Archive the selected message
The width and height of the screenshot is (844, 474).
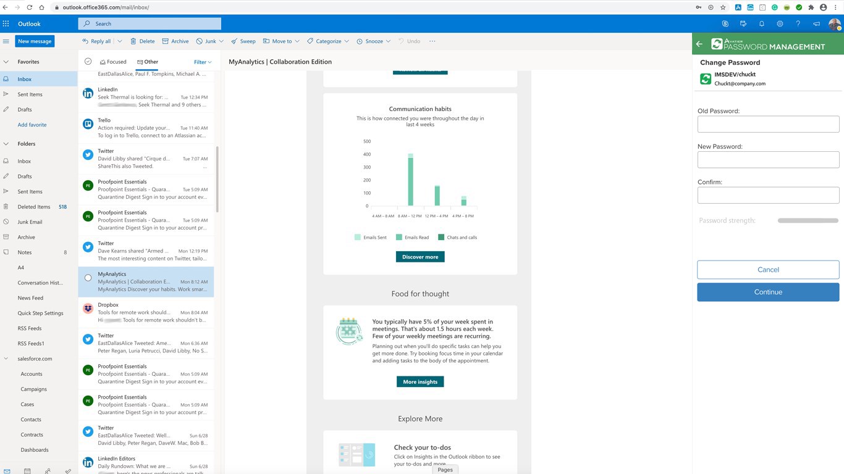coord(175,41)
